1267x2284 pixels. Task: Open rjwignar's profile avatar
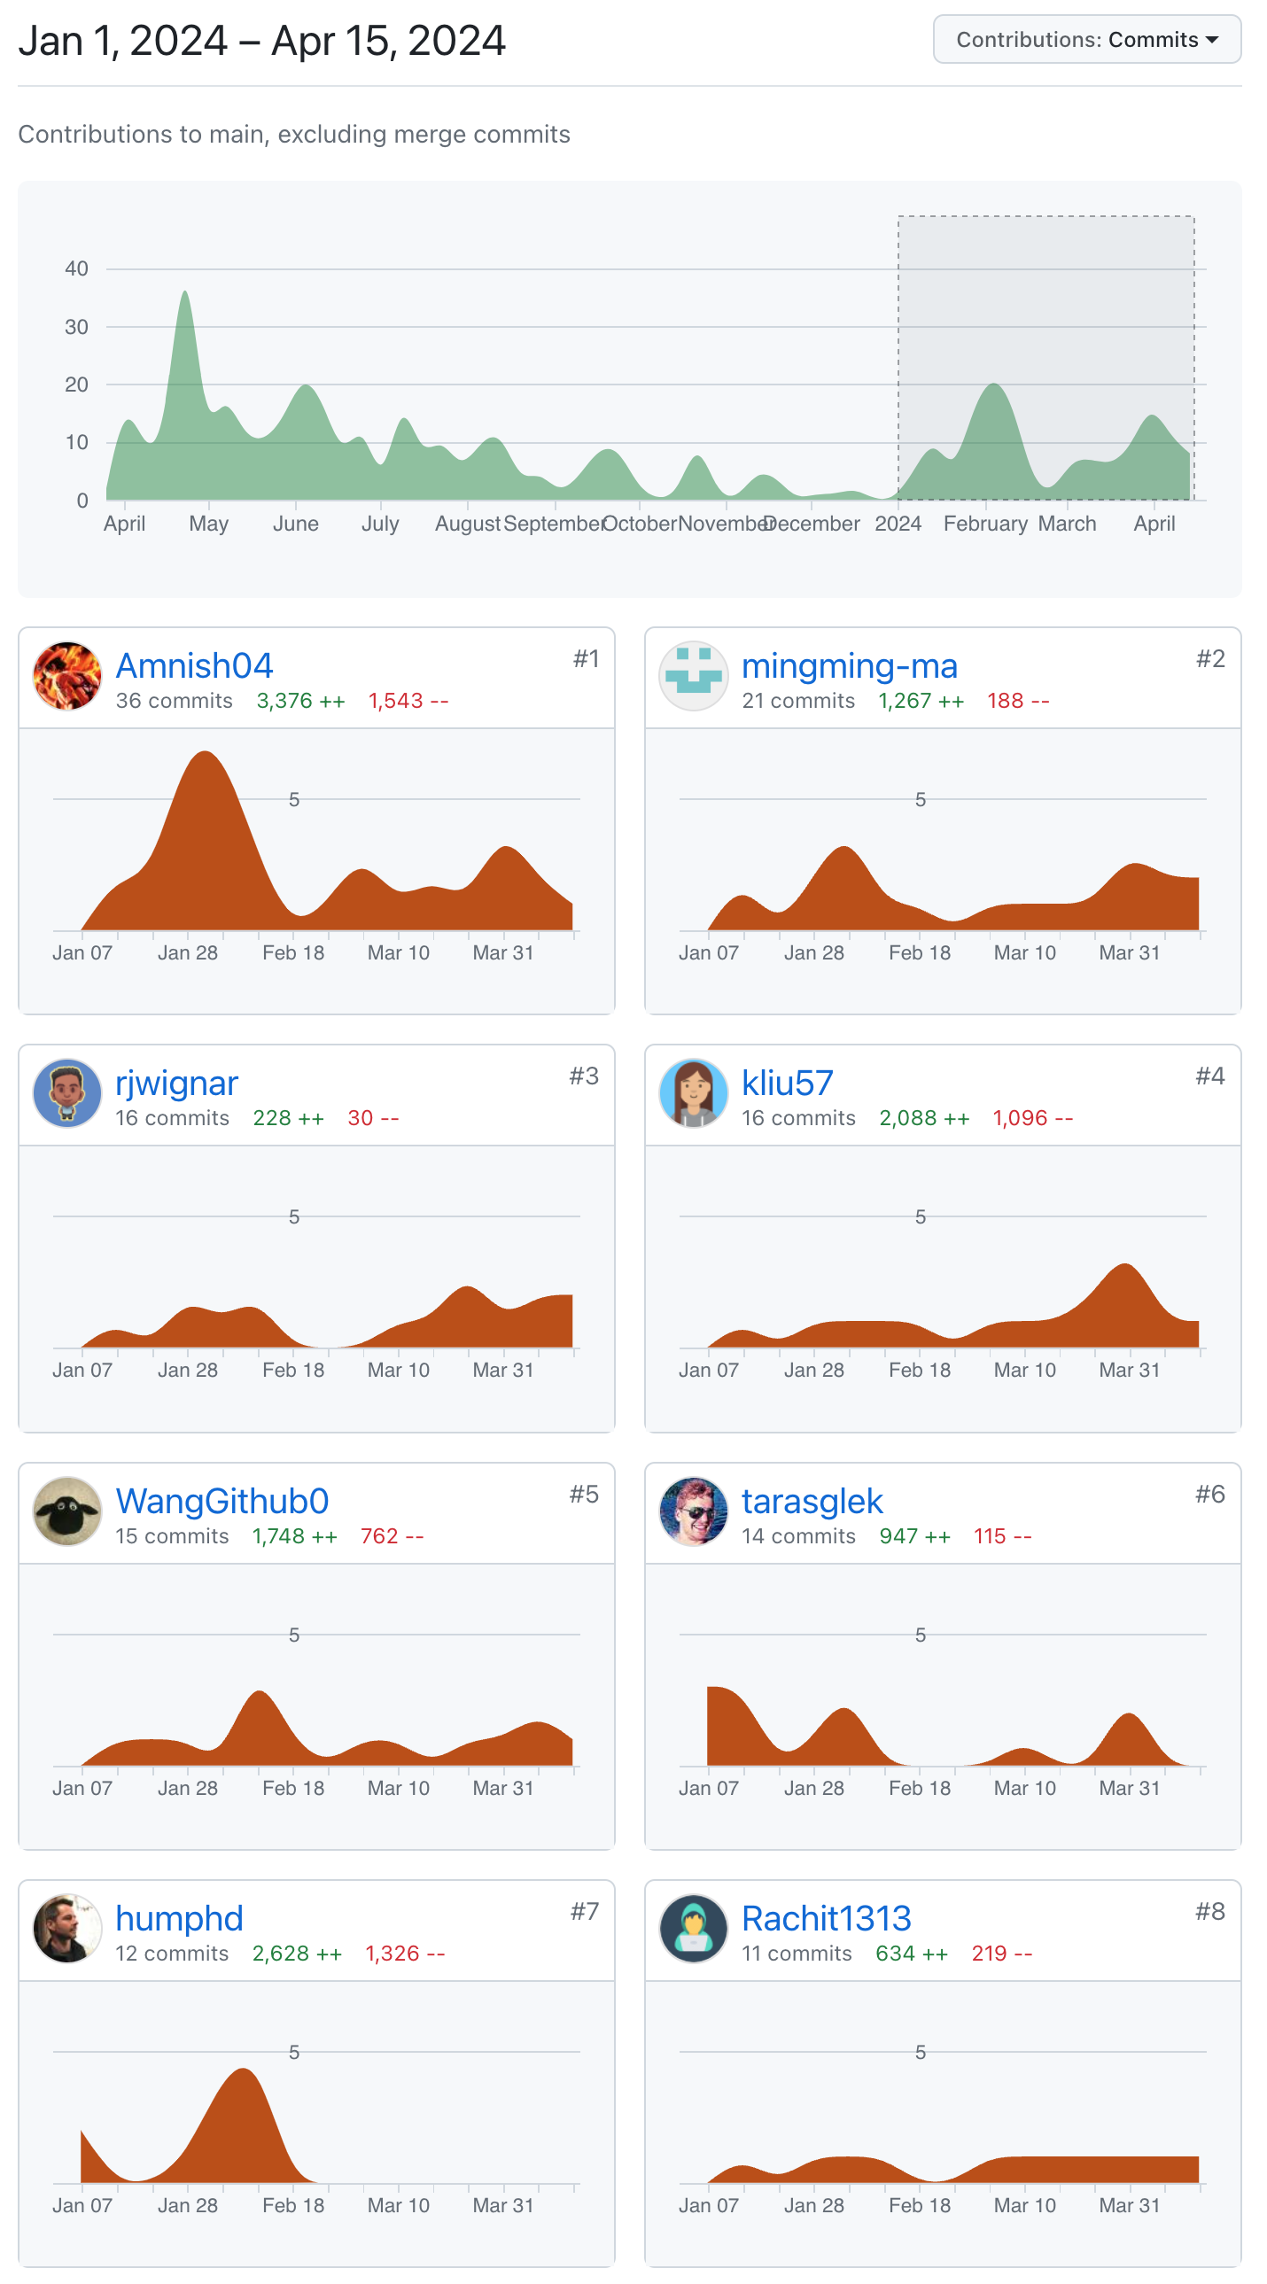(x=67, y=1093)
